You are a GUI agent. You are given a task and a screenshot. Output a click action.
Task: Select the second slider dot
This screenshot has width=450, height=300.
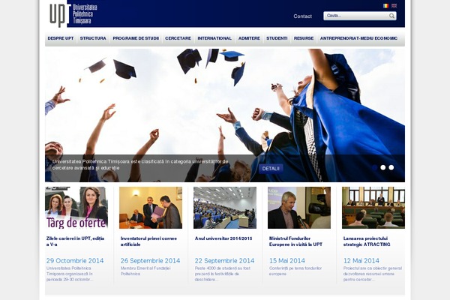click(x=382, y=167)
